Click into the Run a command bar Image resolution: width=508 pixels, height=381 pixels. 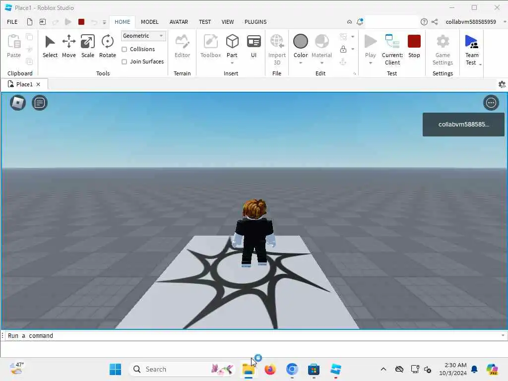[x=253, y=336]
